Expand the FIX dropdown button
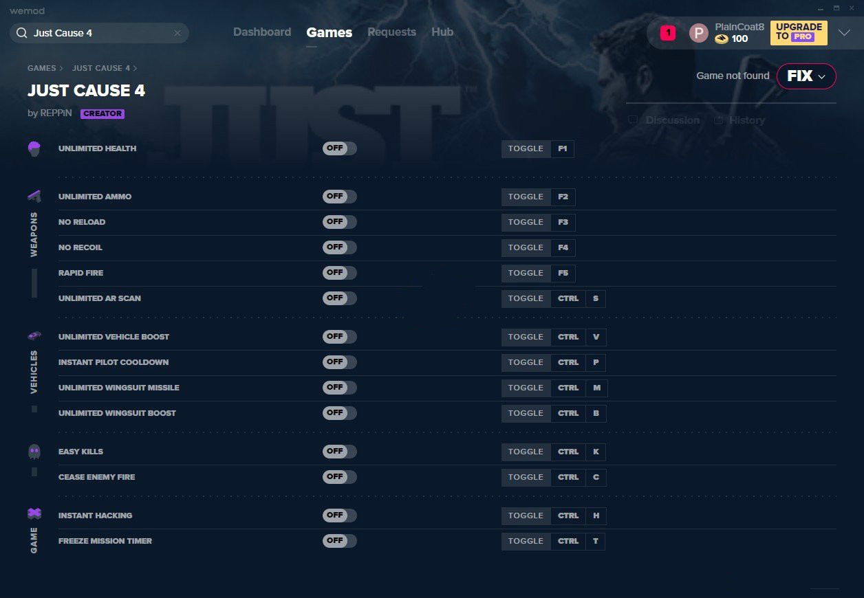The image size is (864, 598). [x=806, y=76]
